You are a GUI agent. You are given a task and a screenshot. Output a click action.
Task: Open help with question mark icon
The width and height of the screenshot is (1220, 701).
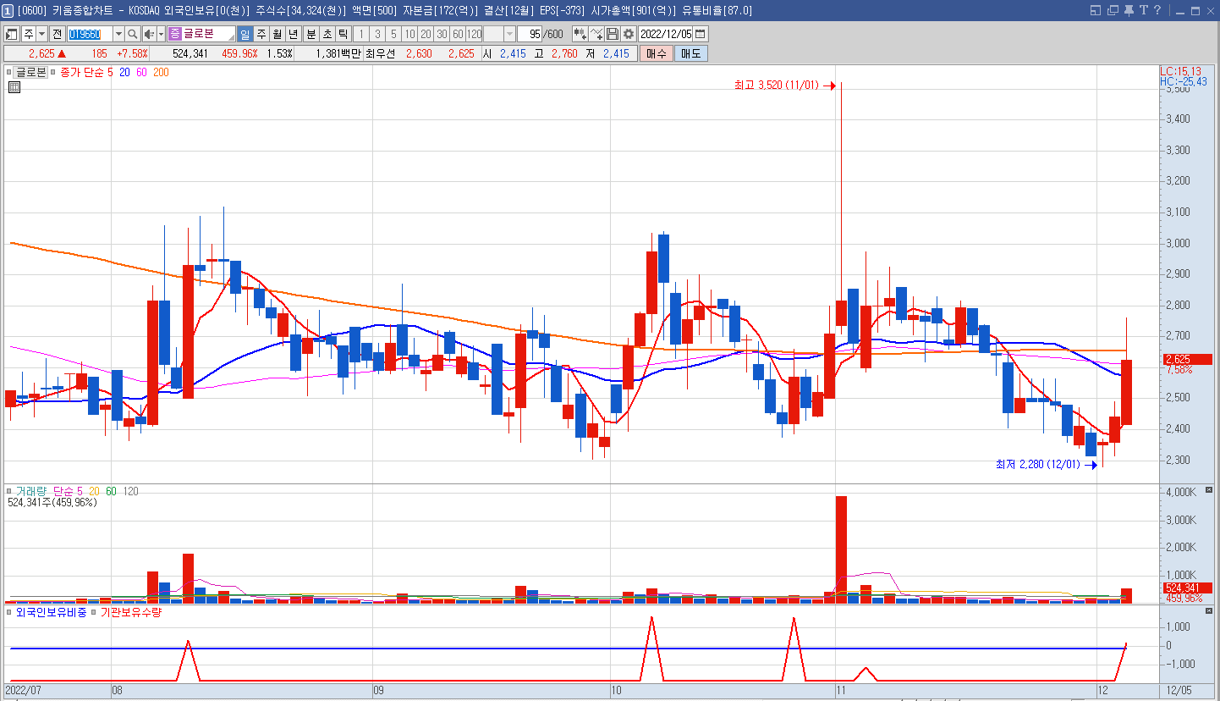(x=1157, y=10)
